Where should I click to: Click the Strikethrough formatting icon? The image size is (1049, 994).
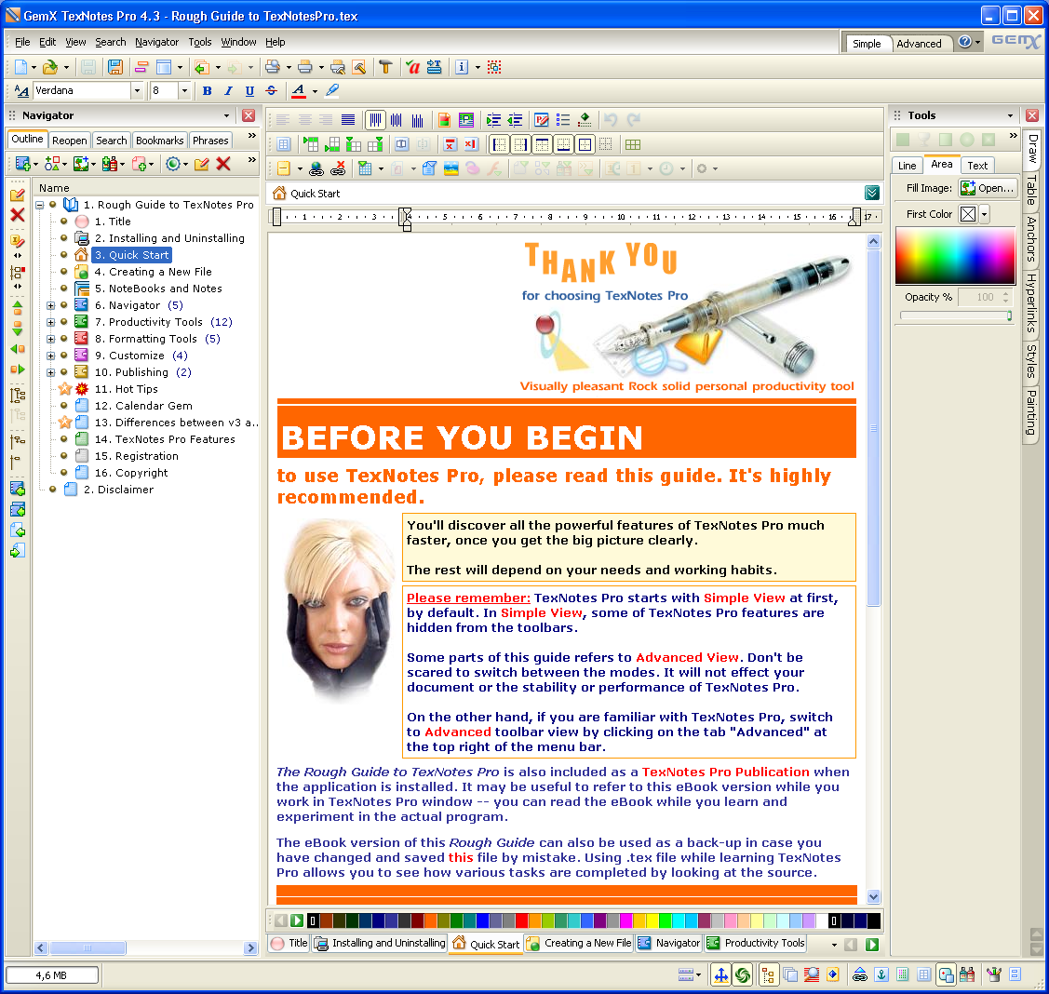pos(271,91)
